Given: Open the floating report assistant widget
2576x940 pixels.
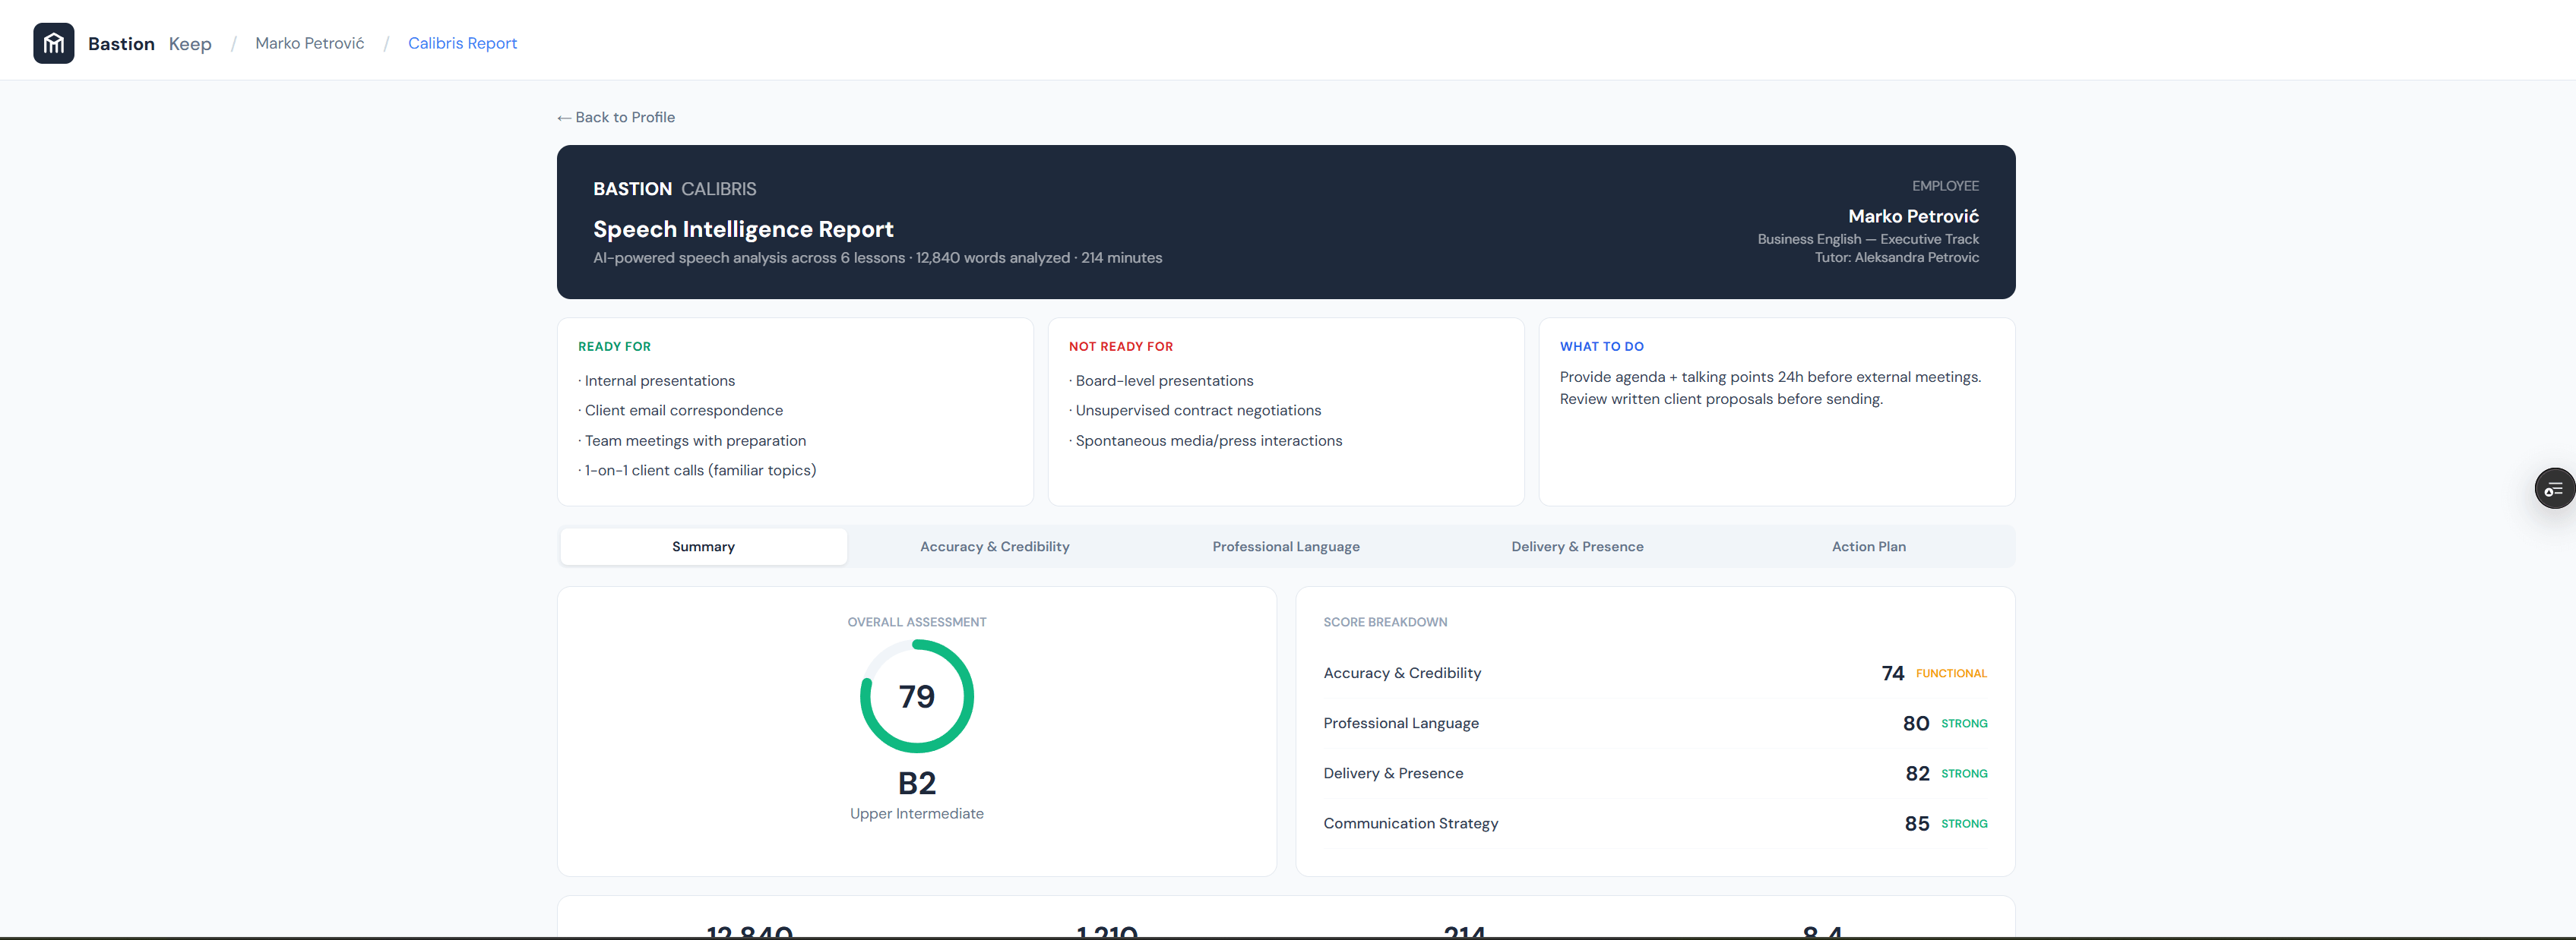Looking at the screenshot, I should coord(2553,487).
